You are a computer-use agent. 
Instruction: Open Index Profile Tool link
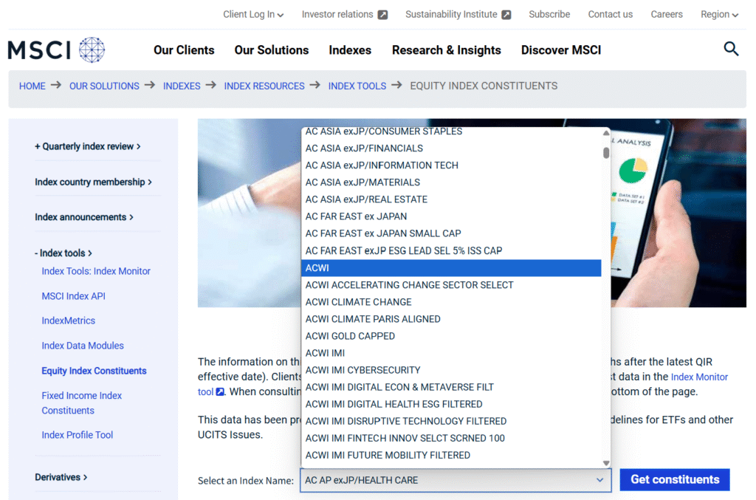click(x=77, y=435)
